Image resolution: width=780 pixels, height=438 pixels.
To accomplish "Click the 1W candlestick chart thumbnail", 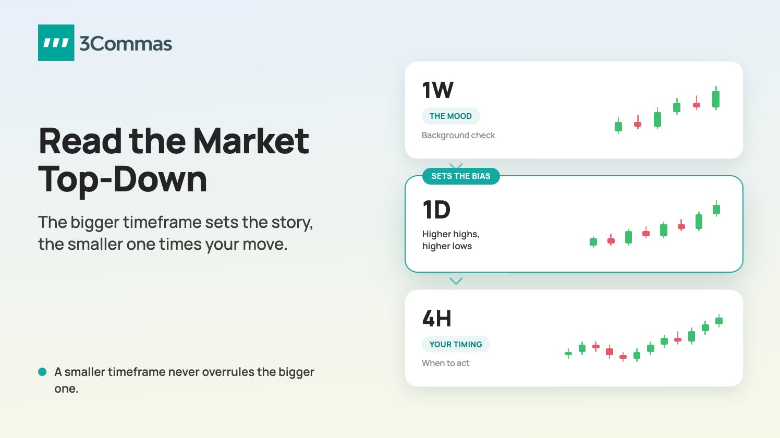I will (x=667, y=110).
